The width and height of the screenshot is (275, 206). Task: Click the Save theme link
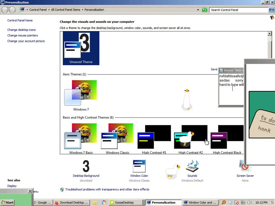(214, 69)
